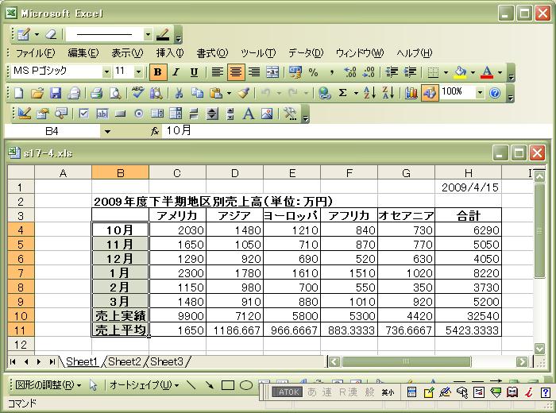
Task: Click formula bar showing 10月
Action: click(x=357, y=131)
